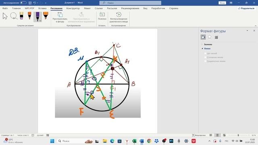Click the Save icon in title bar
The width and height of the screenshot is (258, 145).
pos(30,3)
